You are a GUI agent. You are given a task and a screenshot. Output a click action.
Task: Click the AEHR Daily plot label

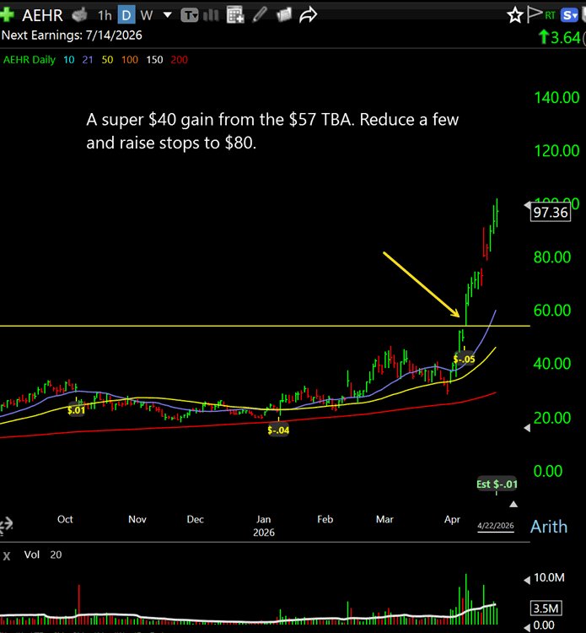29,60
